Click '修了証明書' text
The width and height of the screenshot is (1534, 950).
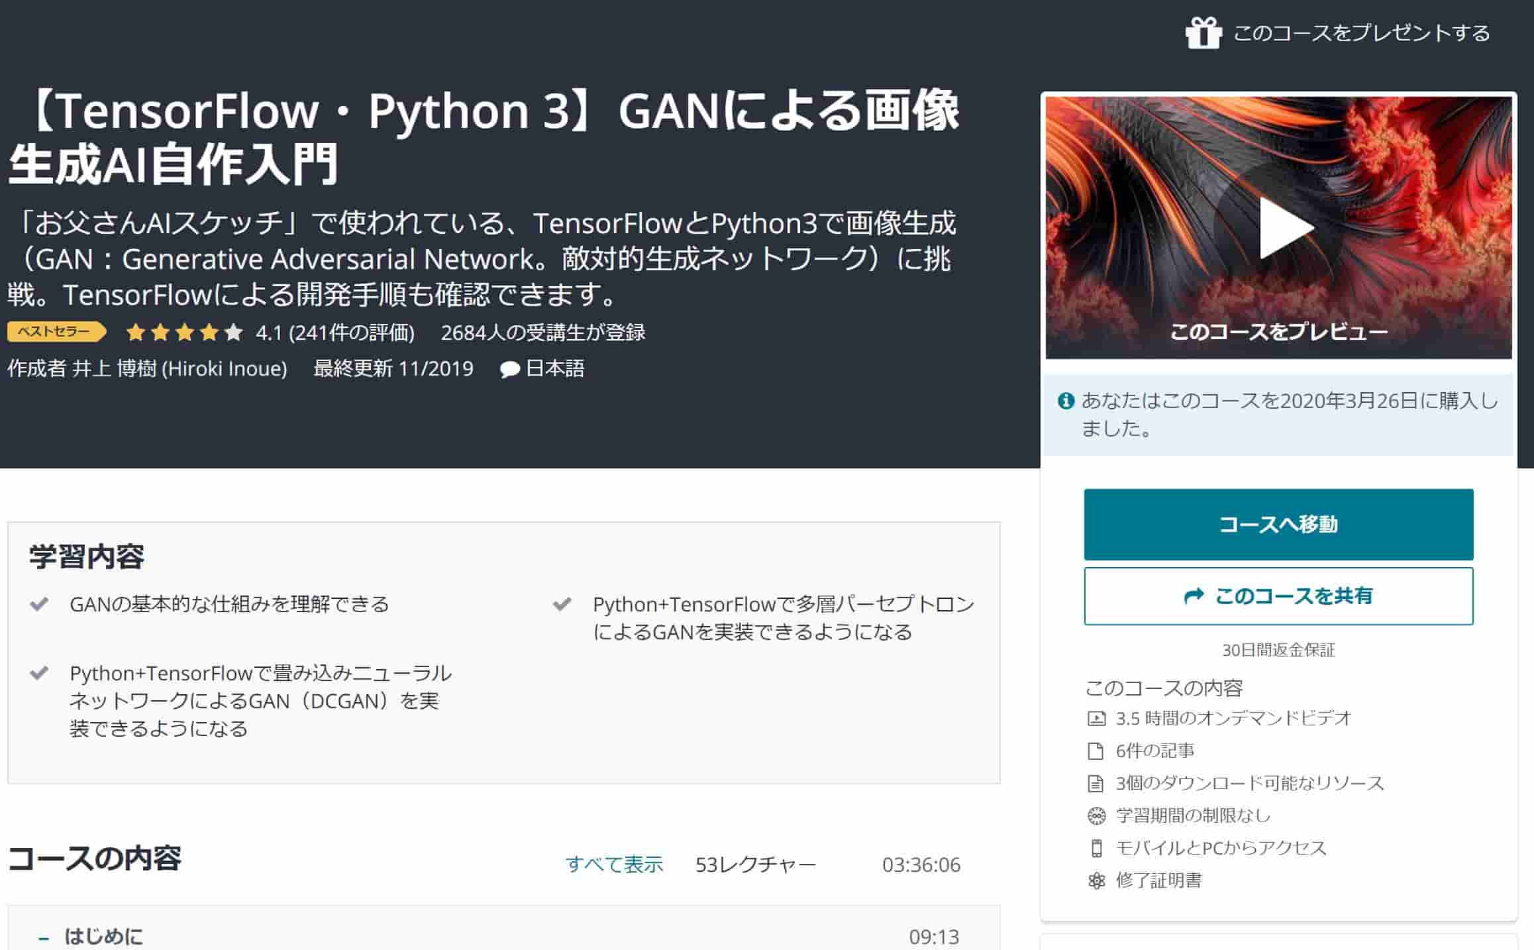click(1158, 880)
